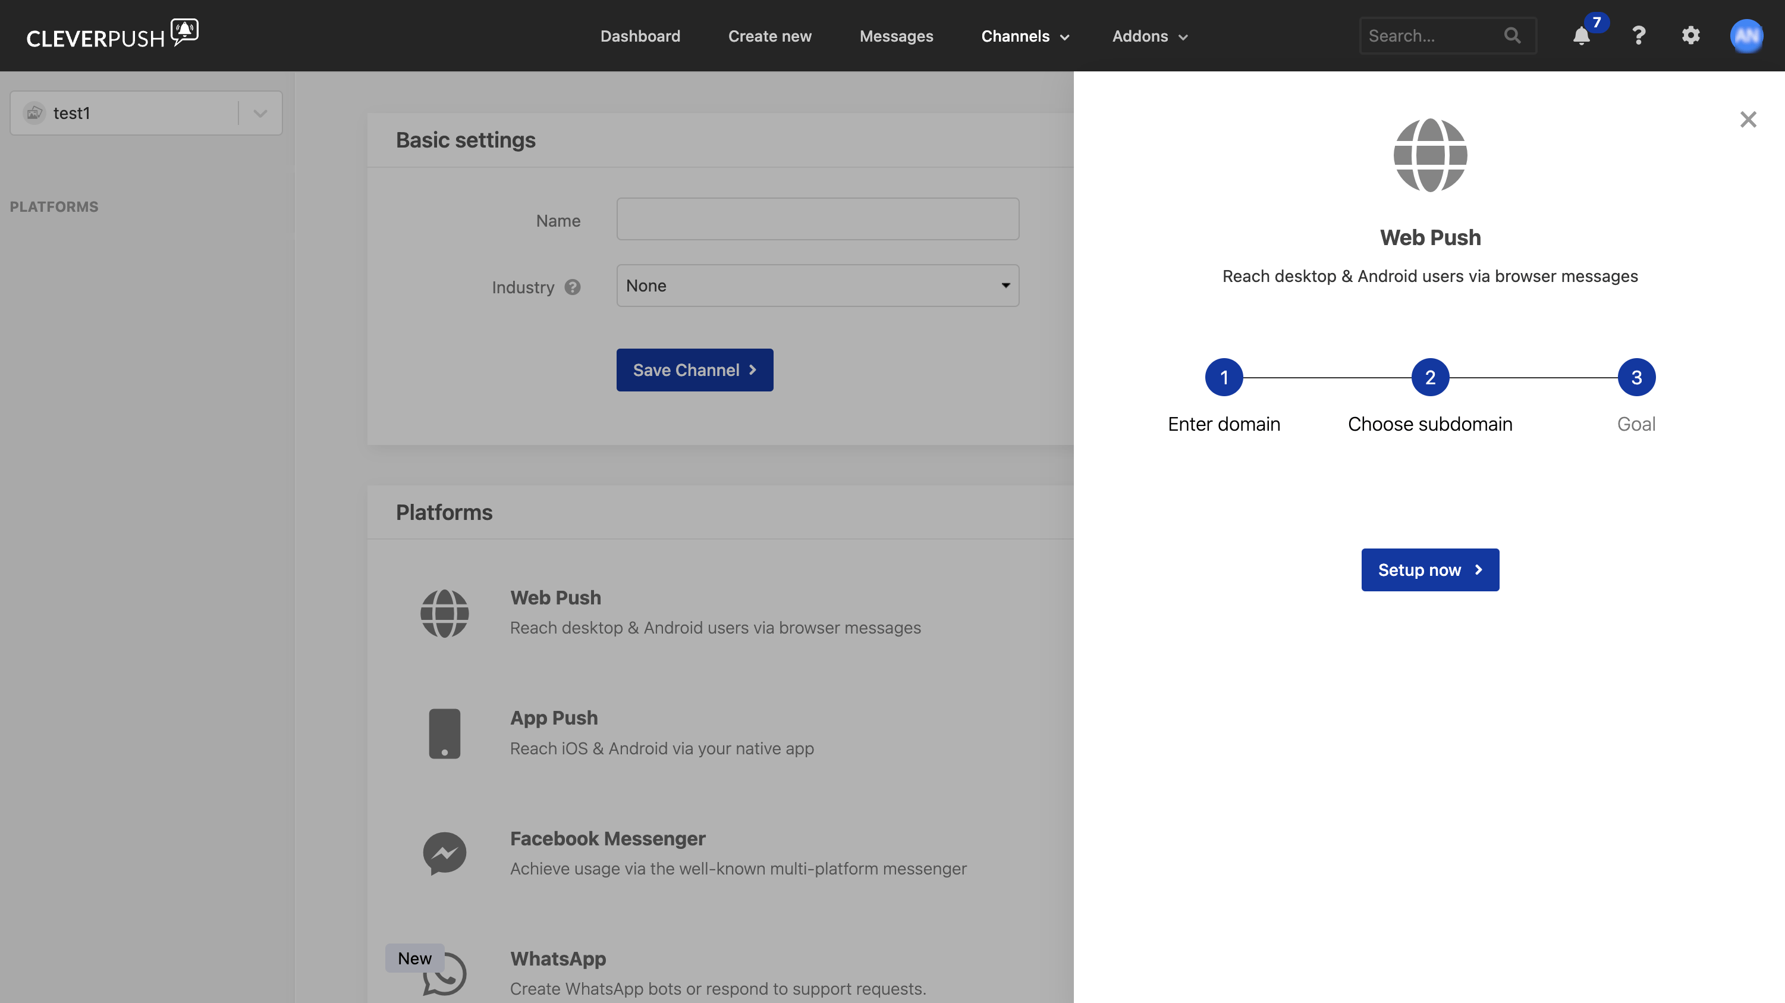1785x1003 pixels.
Task: Click the test1 channel avatar icon
Action: [x=34, y=113]
